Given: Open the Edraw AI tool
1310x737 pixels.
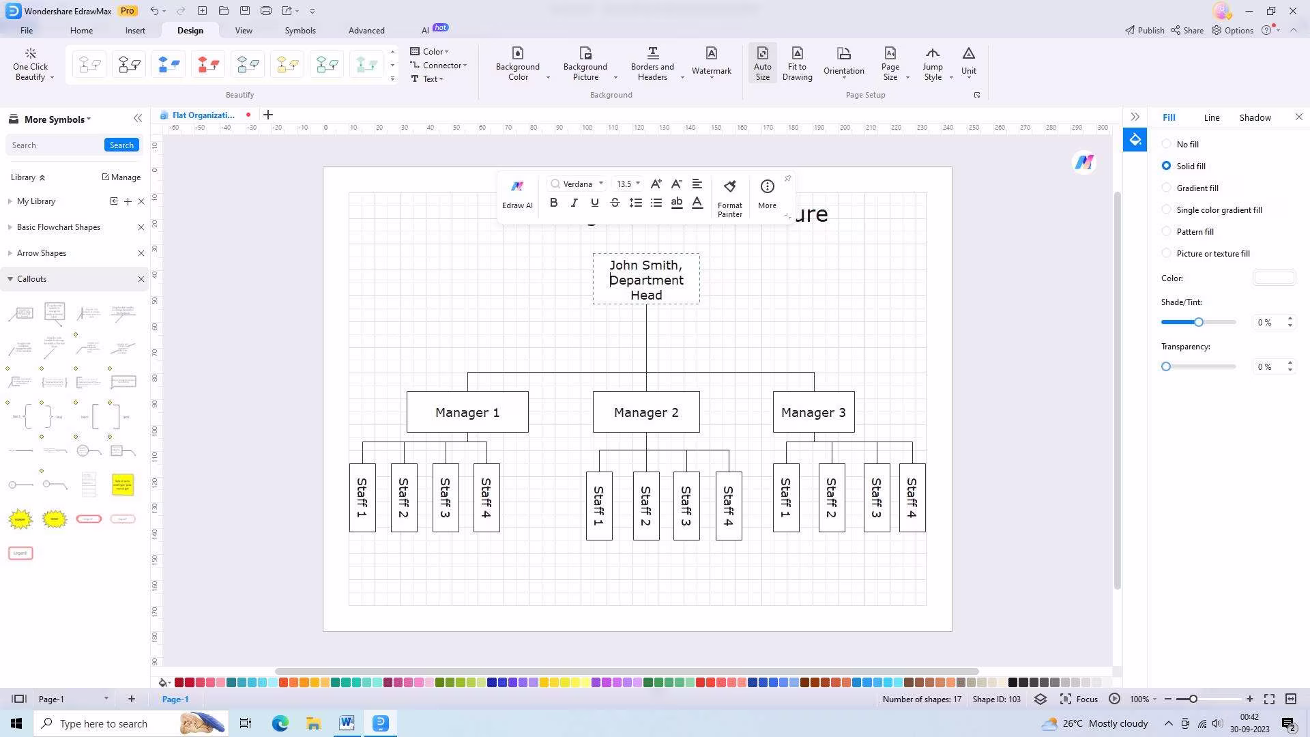Looking at the screenshot, I should tap(517, 194).
